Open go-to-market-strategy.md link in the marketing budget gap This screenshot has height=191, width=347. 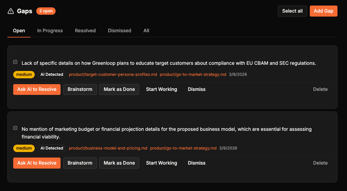pos(183,148)
